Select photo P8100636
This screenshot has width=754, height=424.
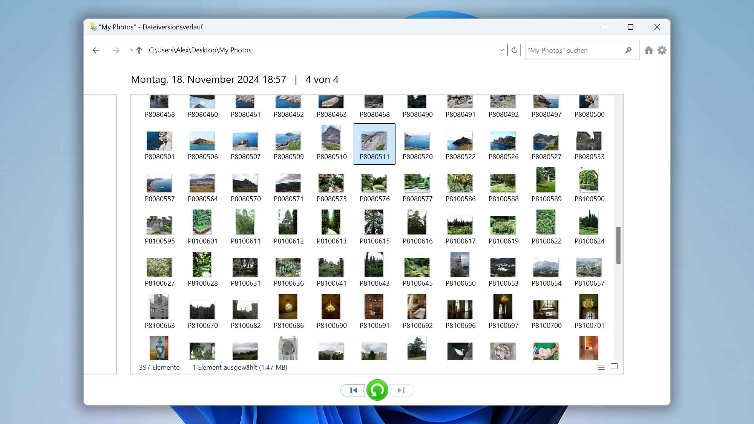coord(289,271)
